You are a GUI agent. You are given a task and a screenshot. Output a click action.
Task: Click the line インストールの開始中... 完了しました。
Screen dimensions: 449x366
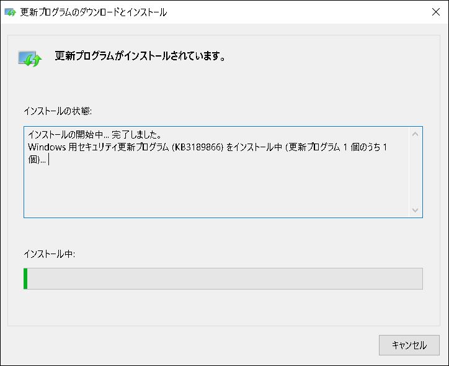pos(94,134)
